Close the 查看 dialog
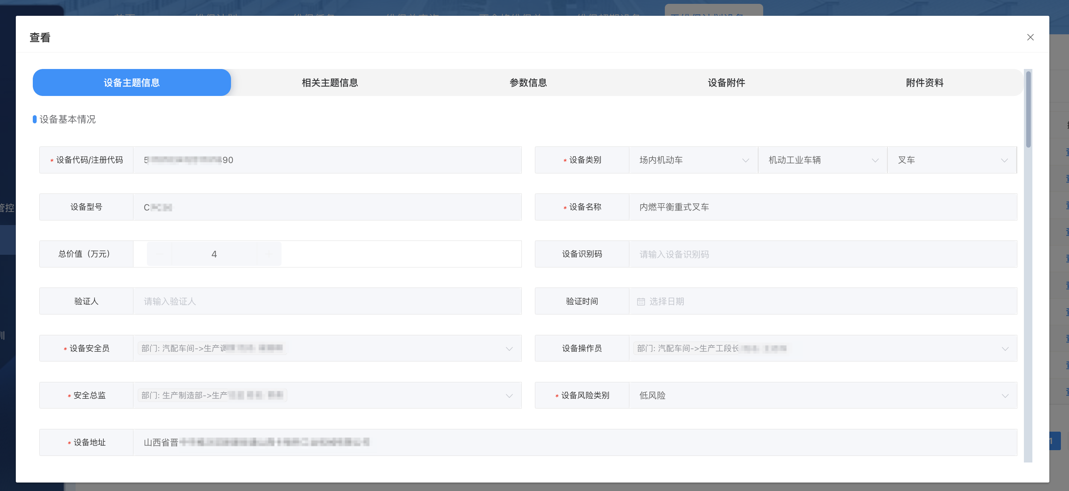The width and height of the screenshot is (1069, 491). point(1030,37)
